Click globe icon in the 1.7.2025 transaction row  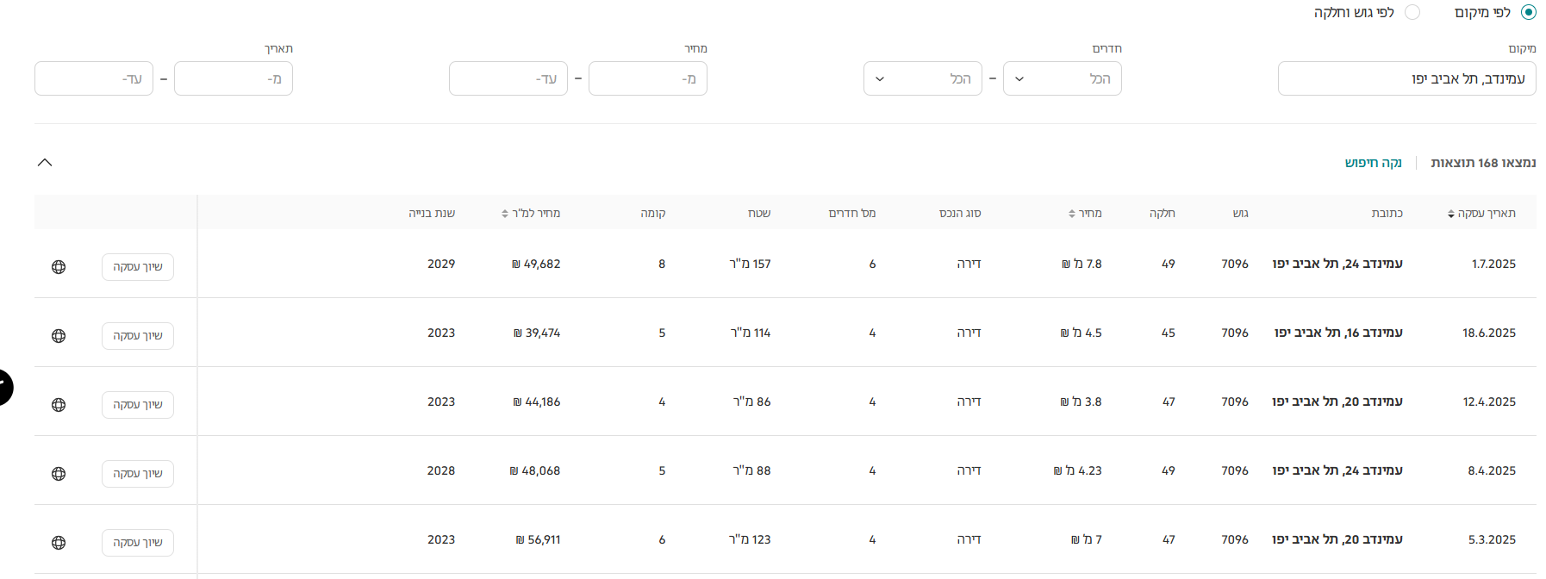coord(59,267)
